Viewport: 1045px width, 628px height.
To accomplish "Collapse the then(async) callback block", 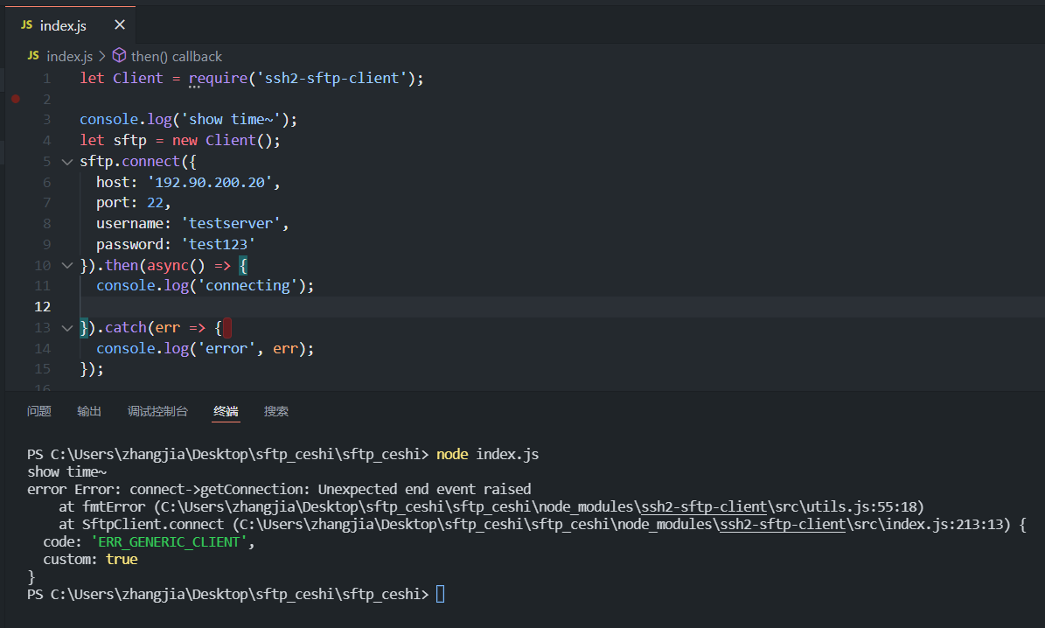I will (x=67, y=265).
